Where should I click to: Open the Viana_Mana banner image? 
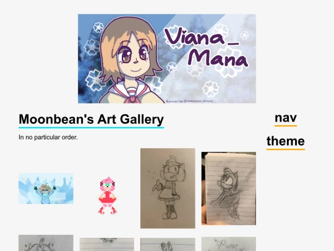click(x=167, y=59)
